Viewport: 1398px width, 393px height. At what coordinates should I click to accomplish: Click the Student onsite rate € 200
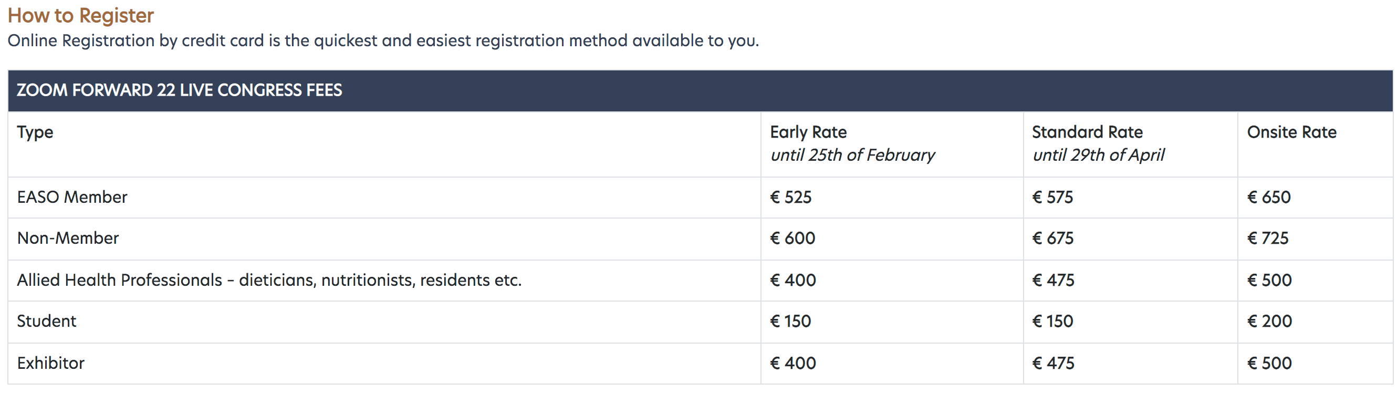pos(1269,322)
